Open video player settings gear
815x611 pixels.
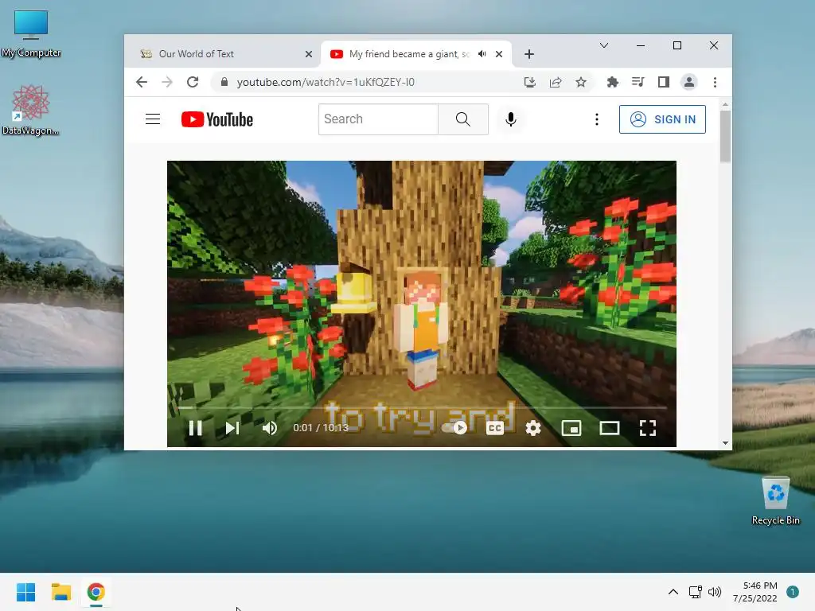coord(533,428)
